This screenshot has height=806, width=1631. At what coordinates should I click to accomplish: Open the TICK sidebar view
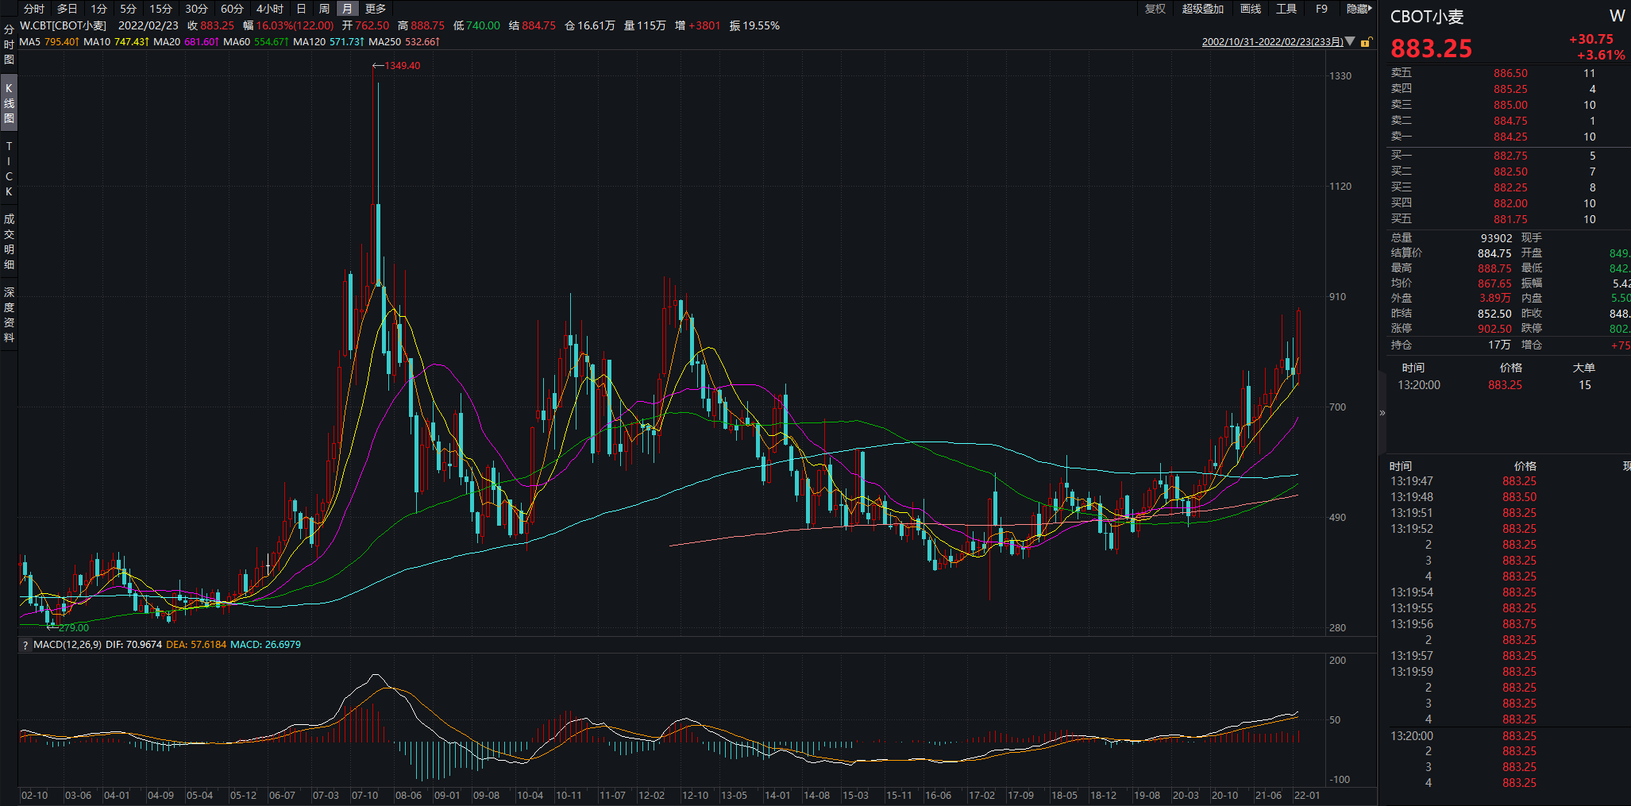coord(9,169)
